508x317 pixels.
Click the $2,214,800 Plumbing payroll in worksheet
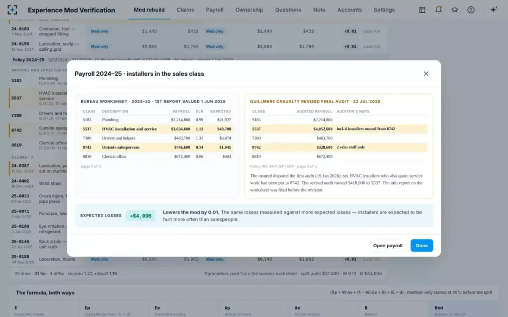click(180, 120)
